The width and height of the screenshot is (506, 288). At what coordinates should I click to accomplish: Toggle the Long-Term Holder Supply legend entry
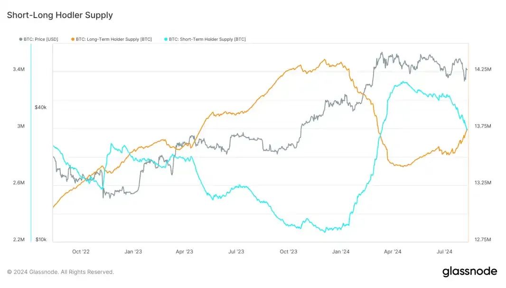click(112, 39)
